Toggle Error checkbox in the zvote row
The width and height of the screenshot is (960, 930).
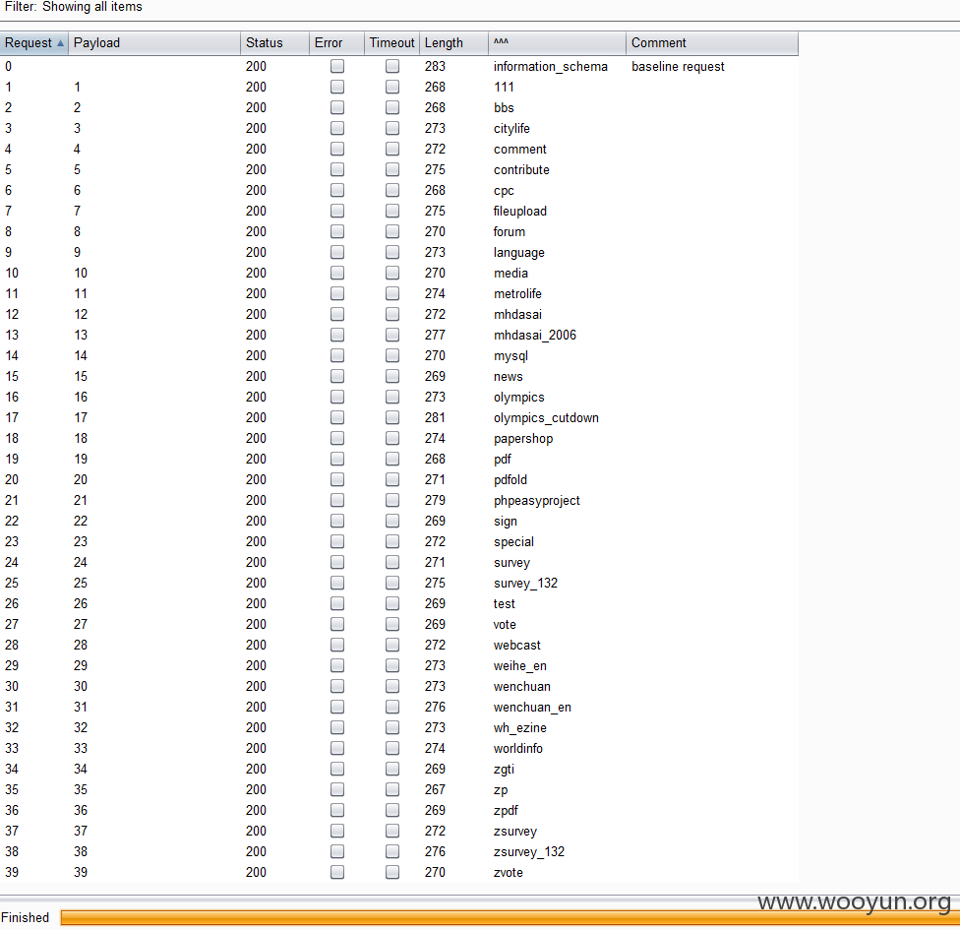(x=337, y=872)
